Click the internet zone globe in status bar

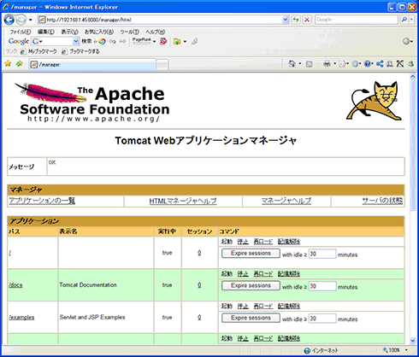[307, 351]
